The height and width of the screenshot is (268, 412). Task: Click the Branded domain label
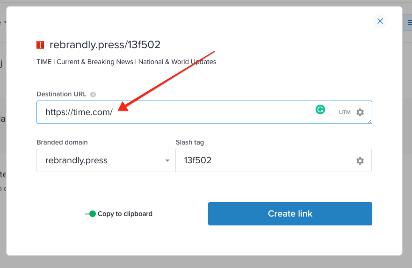pyautogui.click(x=62, y=142)
